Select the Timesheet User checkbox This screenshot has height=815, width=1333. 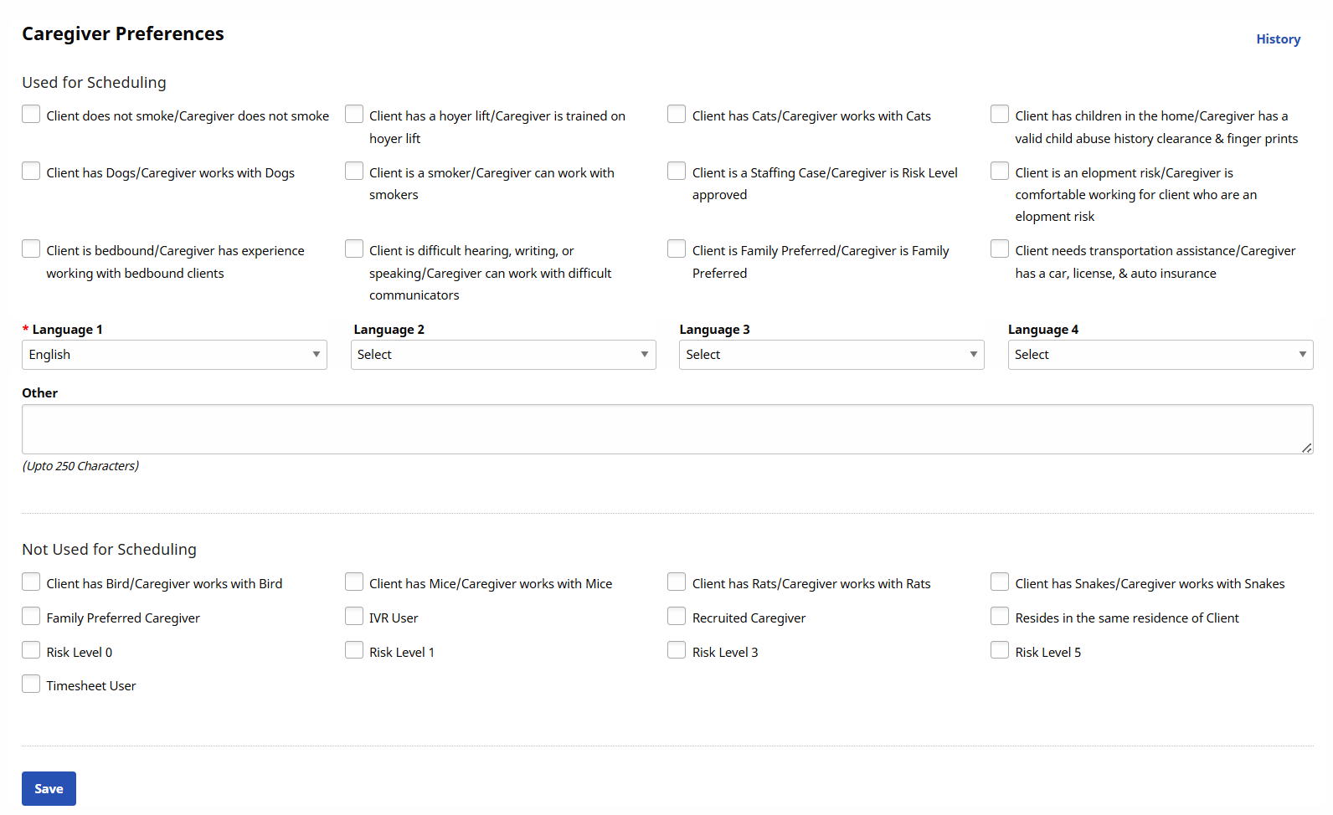tap(31, 684)
